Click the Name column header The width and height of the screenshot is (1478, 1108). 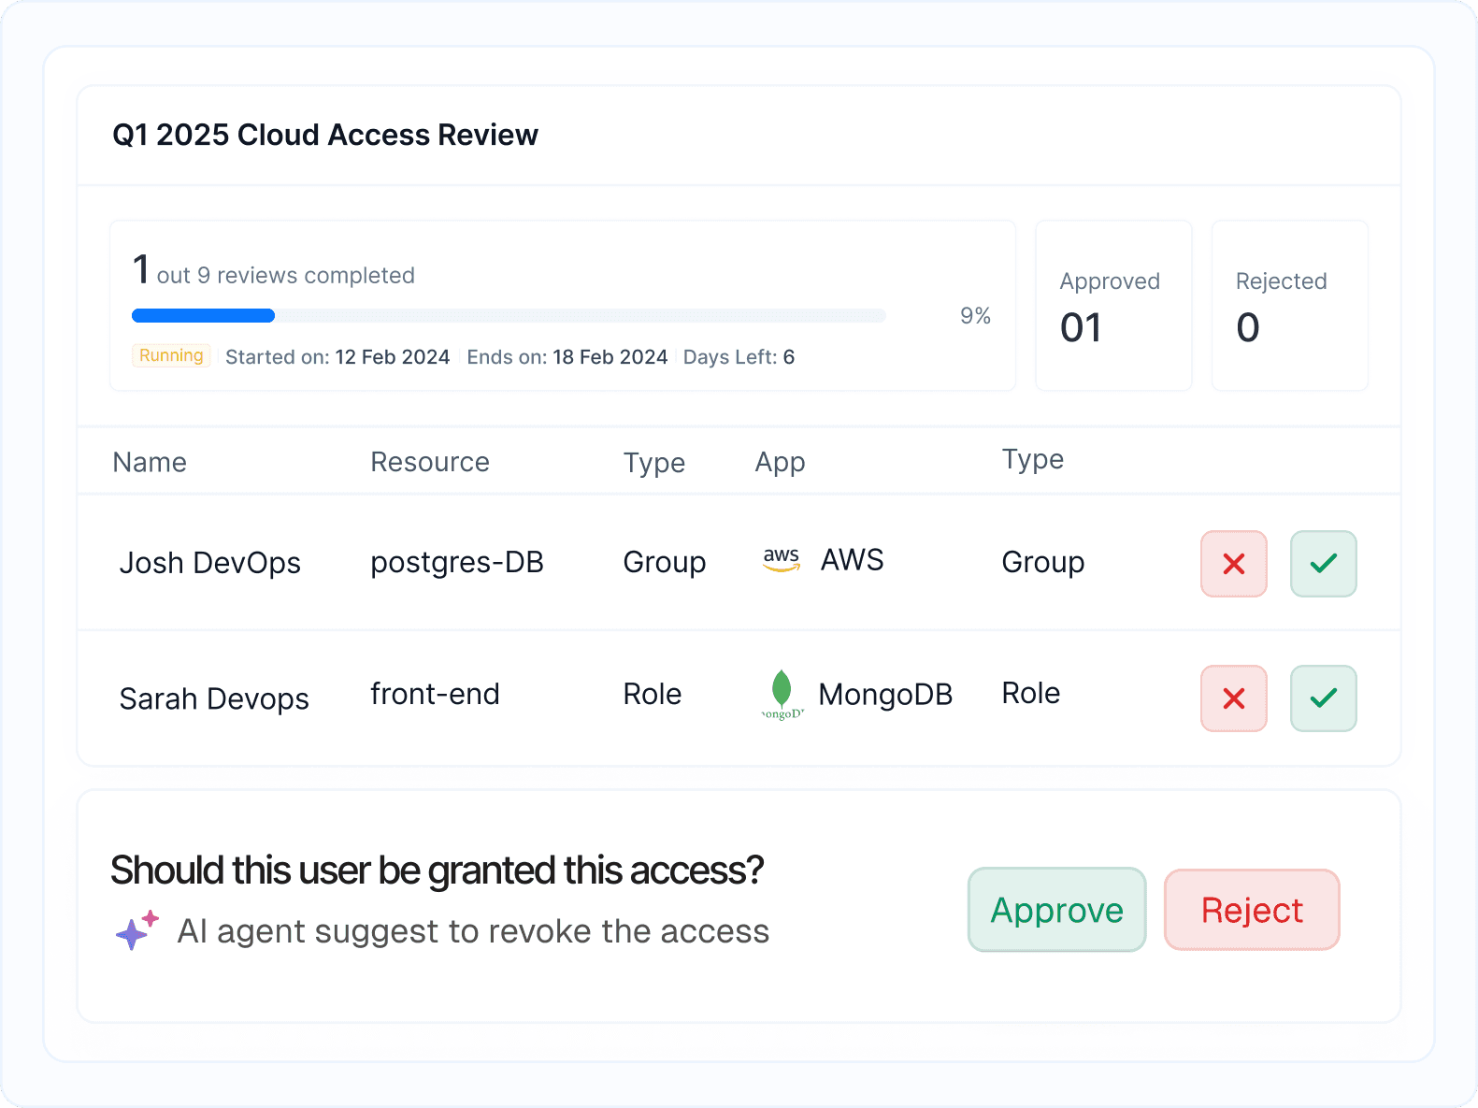tap(150, 462)
